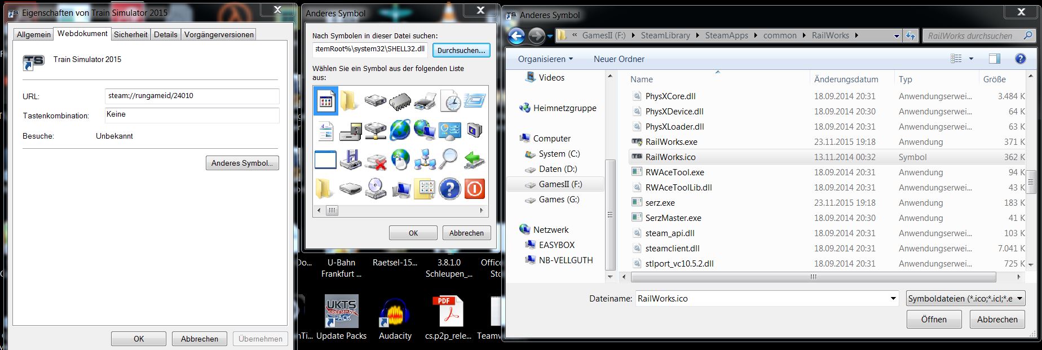Select System (C:) in navigation pane
1042x350 pixels.
552,153
